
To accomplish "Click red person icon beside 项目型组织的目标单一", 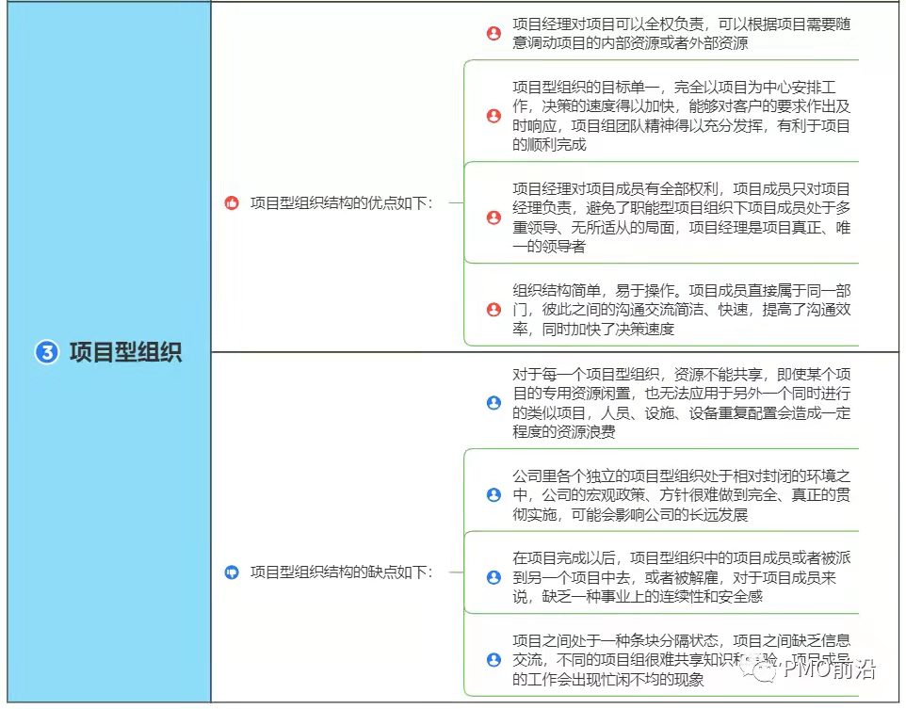I will (494, 116).
